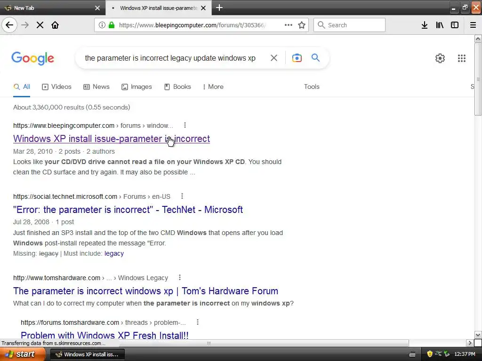
Task: Open options for the tomshardware.com result
Action: pyautogui.click(x=180, y=277)
